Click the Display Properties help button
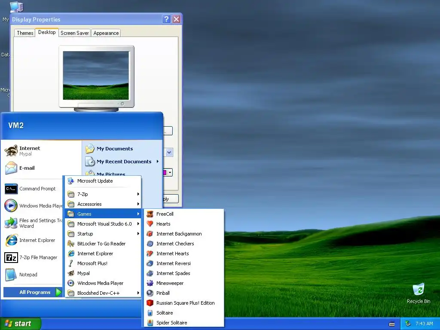This screenshot has width=440, height=330. click(x=166, y=19)
